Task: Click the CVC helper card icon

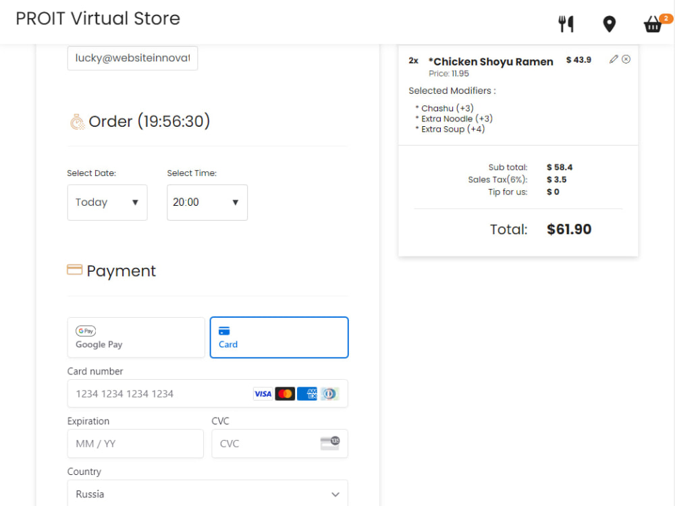Action: click(x=330, y=443)
